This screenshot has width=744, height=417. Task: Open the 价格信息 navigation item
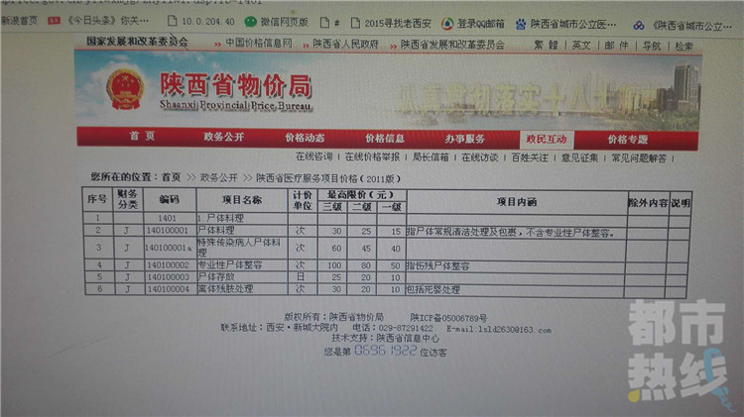pos(385,138)
